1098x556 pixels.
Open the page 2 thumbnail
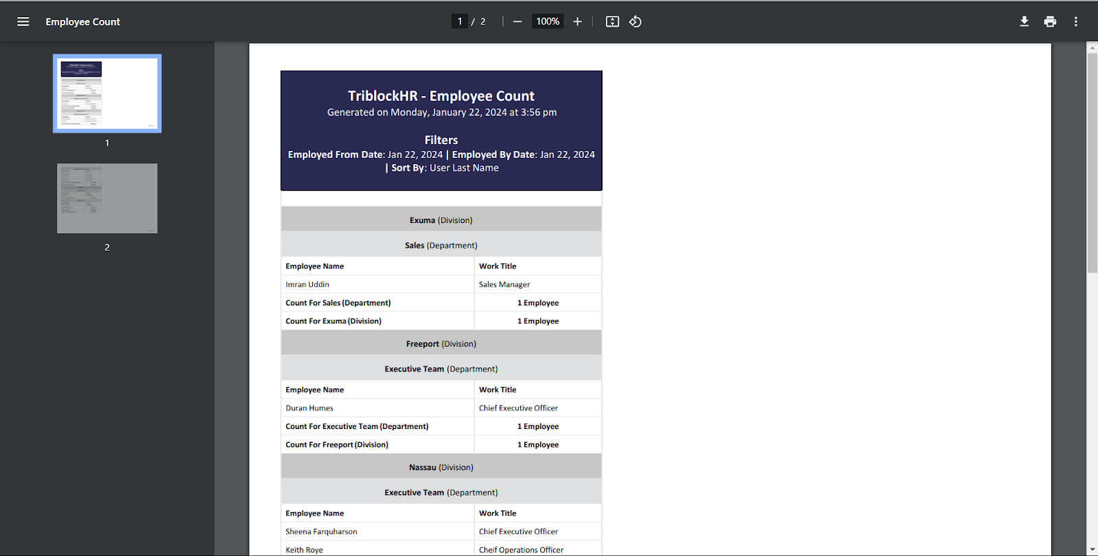tap(107, 198)
